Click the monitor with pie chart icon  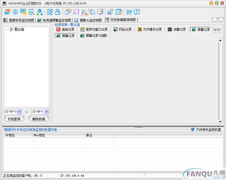100,12
